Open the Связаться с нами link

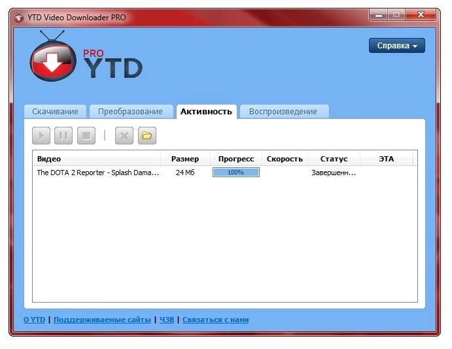coord(215,320)
